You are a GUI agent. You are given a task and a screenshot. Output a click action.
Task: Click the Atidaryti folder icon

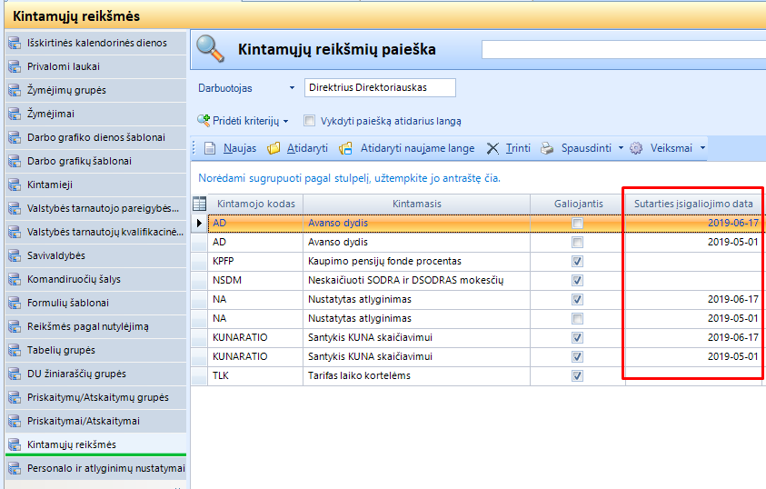(274, 148)
